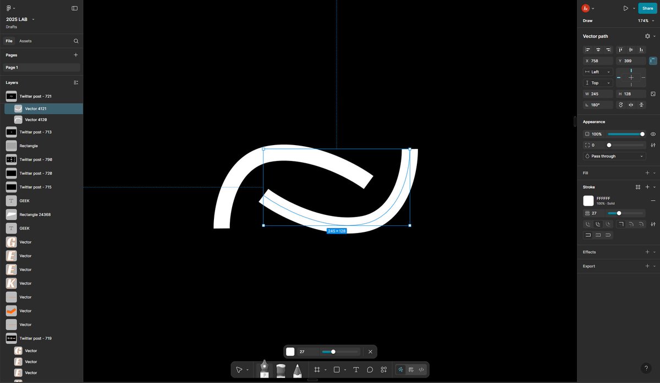Open the Actions menu in the toolbar
The image size is (660, 383).
(x=383, y=369)
